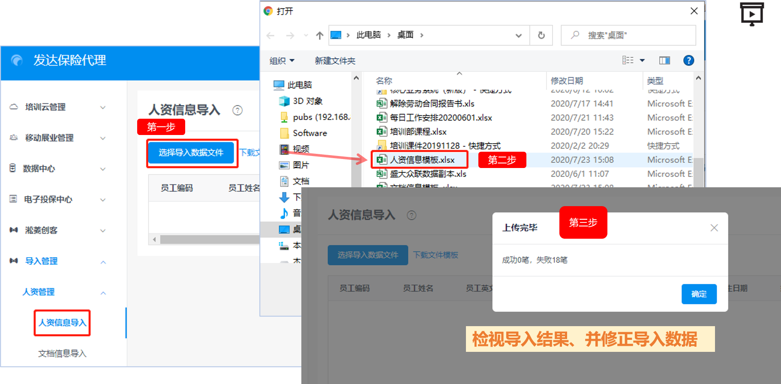Click the help question mark in file dialog
Image resolution: width=781 pixels, height=384 pixels.
coord(688,60)
